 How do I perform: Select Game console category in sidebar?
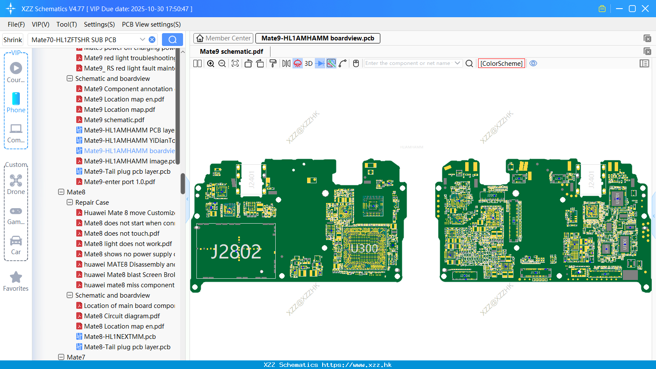16,215
